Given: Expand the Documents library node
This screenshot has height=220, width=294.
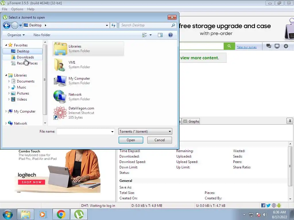Looking at the screenshot, I should [9, 81].
